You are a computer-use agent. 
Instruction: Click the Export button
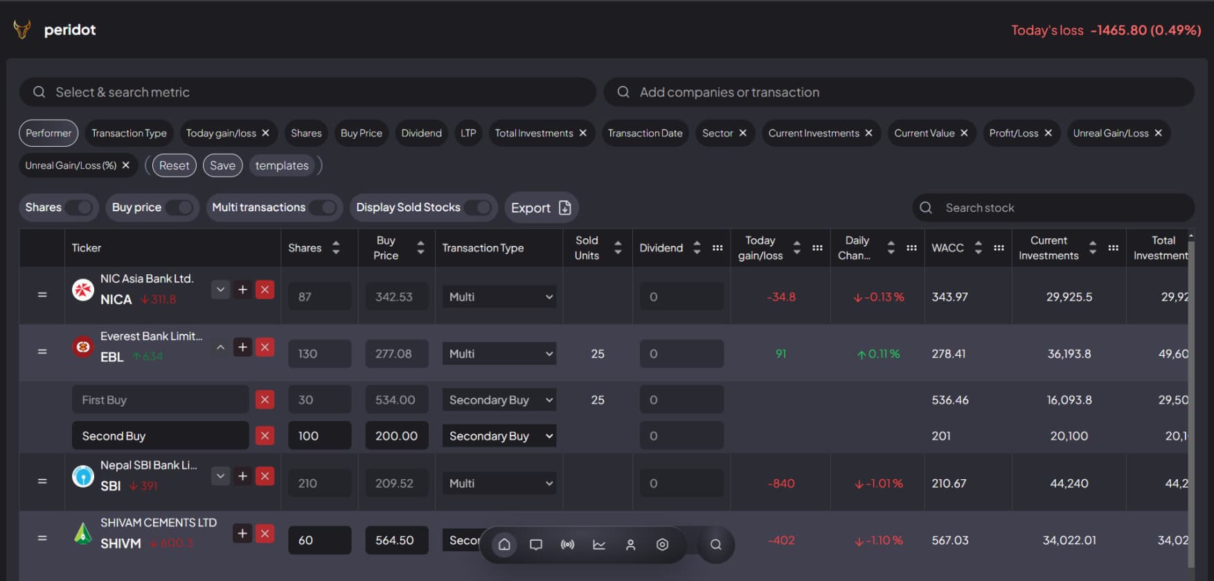(x=541, y=208)
